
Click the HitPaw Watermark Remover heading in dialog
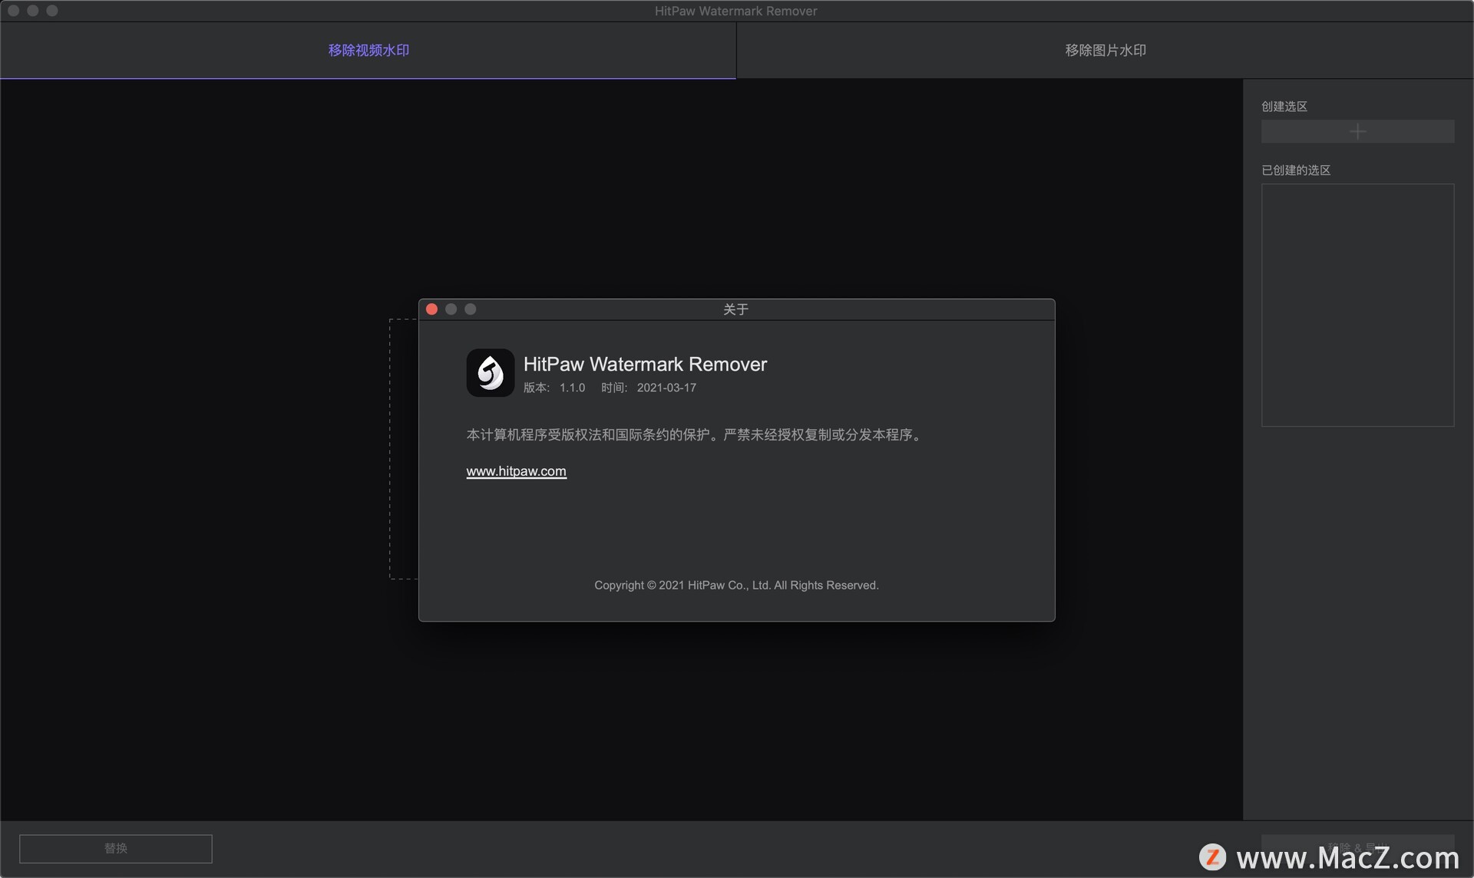pyautogui.click(x=645, y=364)
